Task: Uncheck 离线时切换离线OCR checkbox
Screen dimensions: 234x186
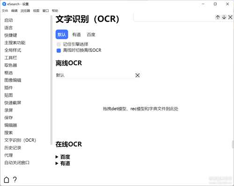Action: pyautogui.click(x=58, y=50)
